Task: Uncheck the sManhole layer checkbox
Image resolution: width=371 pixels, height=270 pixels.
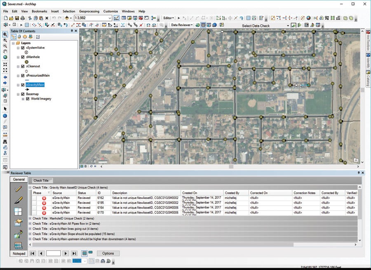Action: click(x=23, y=57)
